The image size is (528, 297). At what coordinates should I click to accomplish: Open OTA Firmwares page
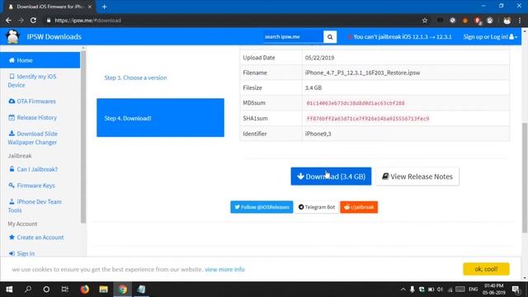point(32,101)
